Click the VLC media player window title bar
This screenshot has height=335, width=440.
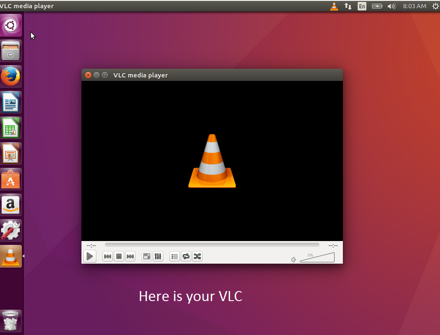pos(212,75)
